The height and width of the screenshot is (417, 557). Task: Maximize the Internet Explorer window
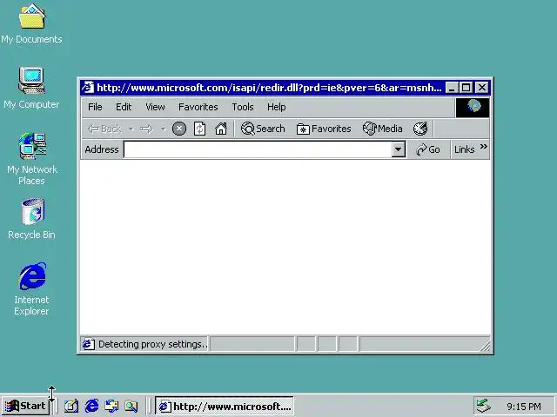466,87
